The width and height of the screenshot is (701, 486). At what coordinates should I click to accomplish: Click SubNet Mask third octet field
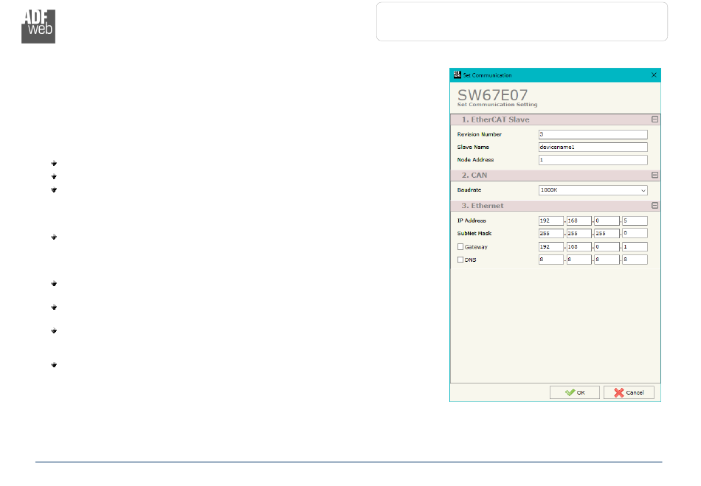click(607, 233)
